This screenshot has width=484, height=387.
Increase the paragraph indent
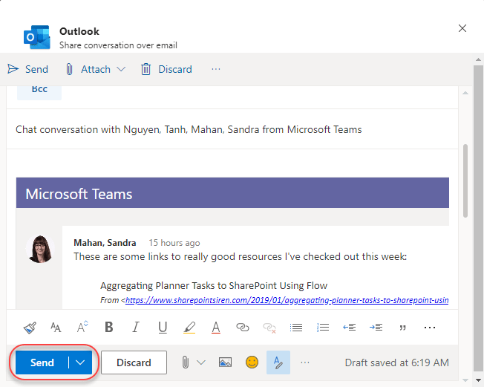coord(376,327)
